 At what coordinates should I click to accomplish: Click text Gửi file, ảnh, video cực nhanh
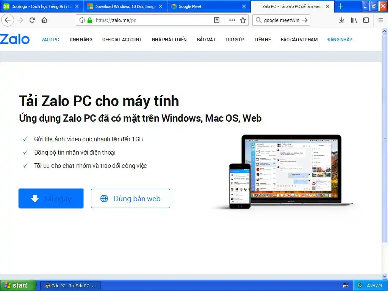coord(88,139)
